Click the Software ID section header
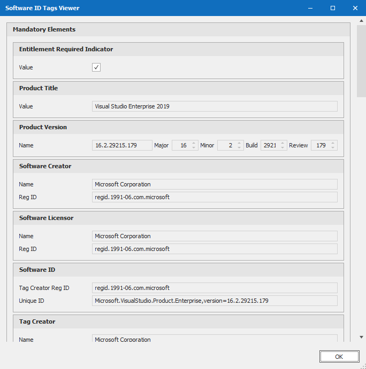366x369 pixels. (x=178, y=270)
